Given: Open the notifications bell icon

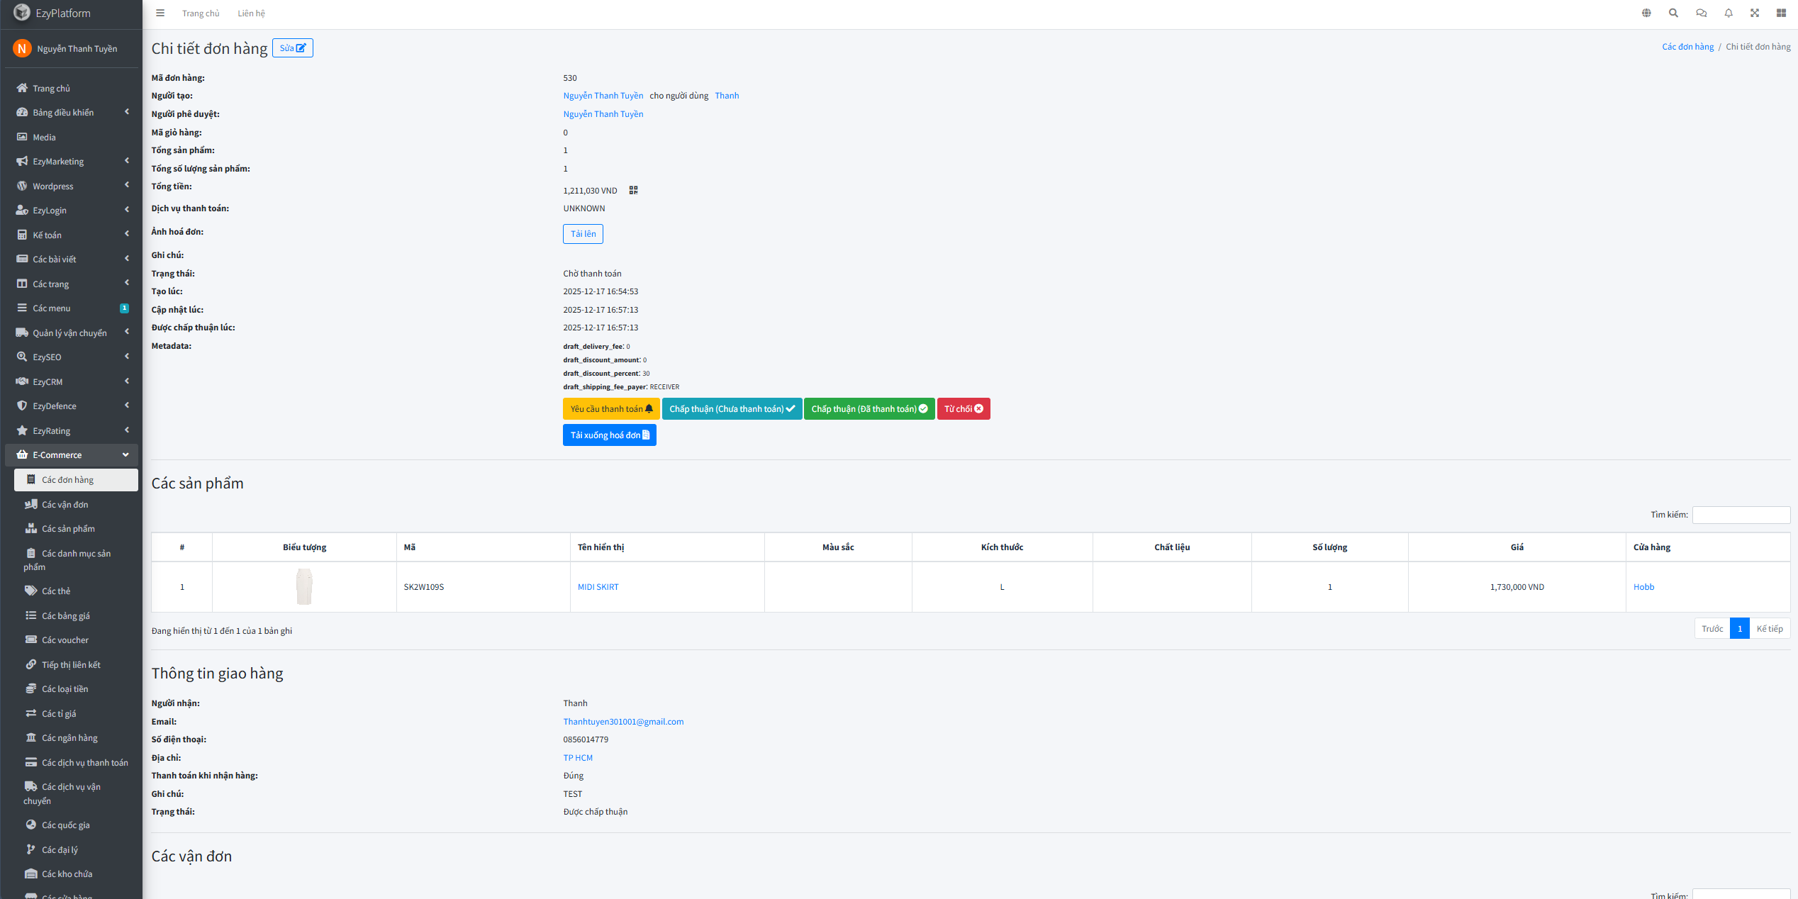Looking at the screenshot, I should 1729,13.
